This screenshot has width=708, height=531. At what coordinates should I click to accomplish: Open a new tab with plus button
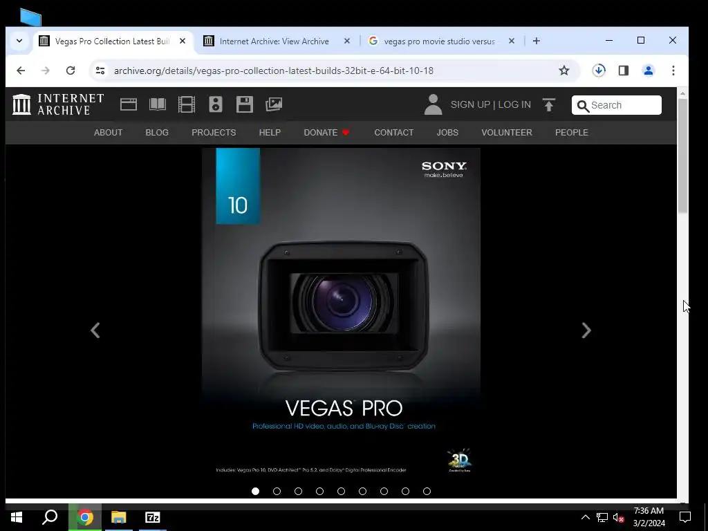pos(537,41)
